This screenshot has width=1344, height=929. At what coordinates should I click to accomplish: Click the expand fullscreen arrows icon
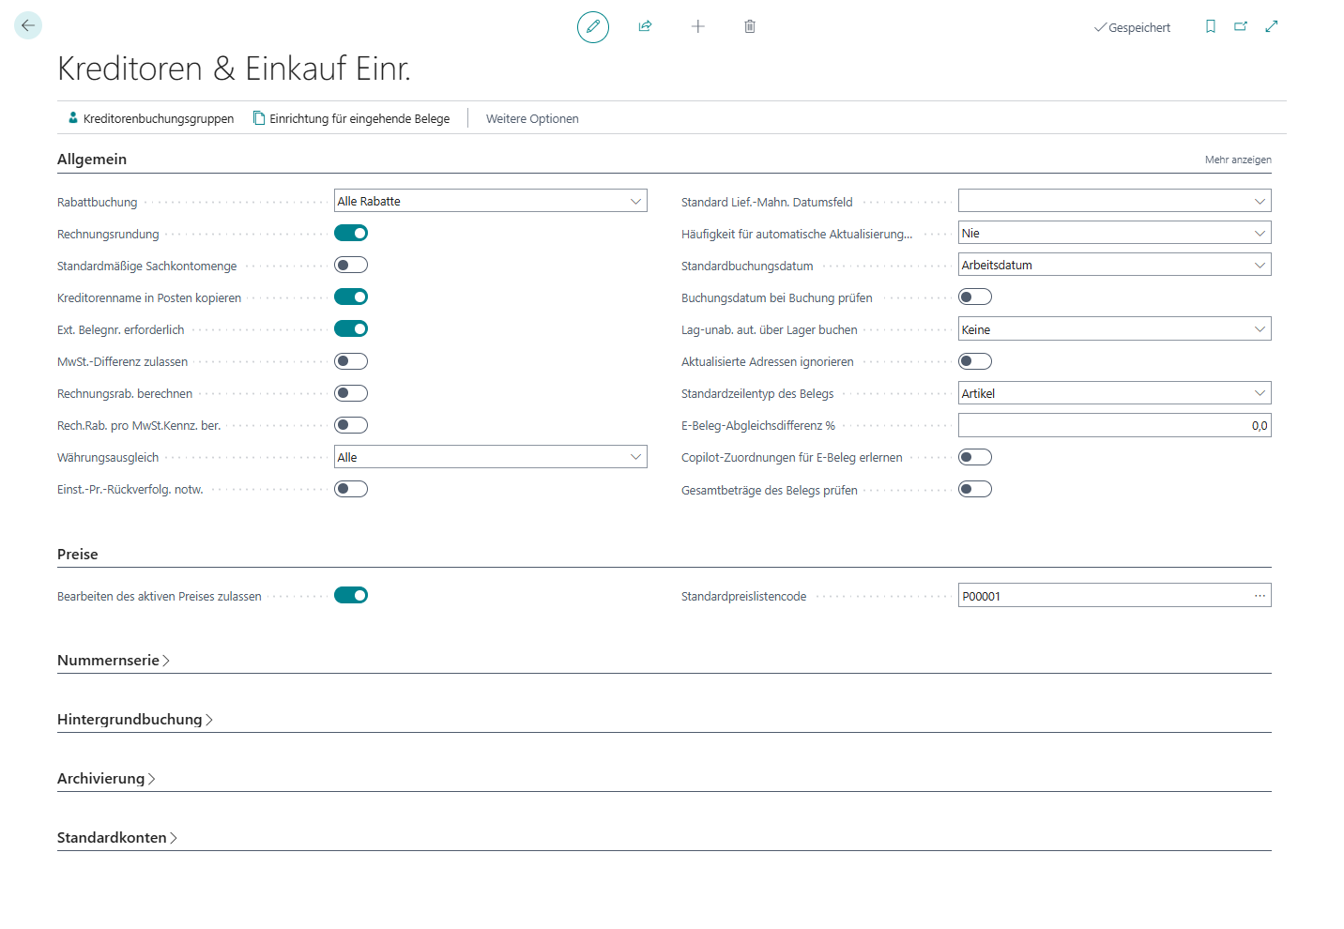coord(1272,26)
